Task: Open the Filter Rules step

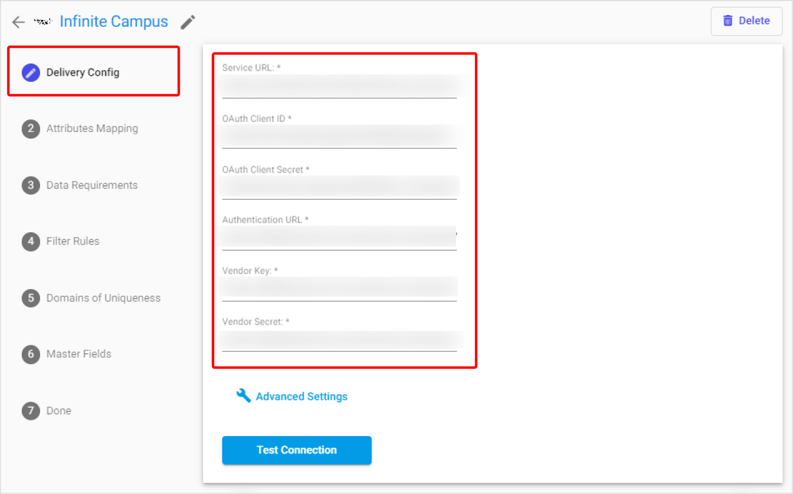Action: 72,241
